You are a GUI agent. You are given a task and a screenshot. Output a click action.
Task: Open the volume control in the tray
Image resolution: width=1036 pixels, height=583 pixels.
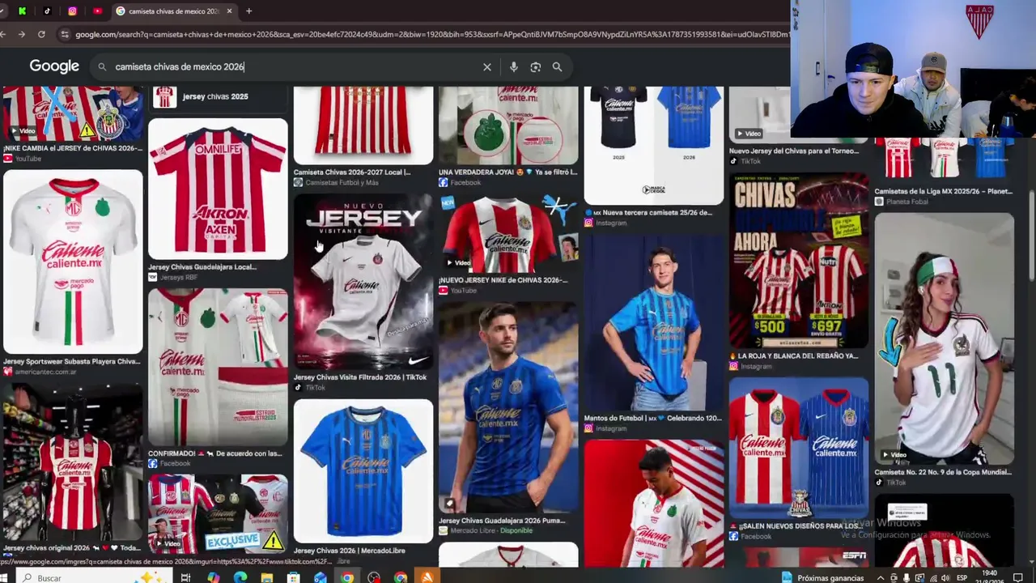(x=945, y=578)
